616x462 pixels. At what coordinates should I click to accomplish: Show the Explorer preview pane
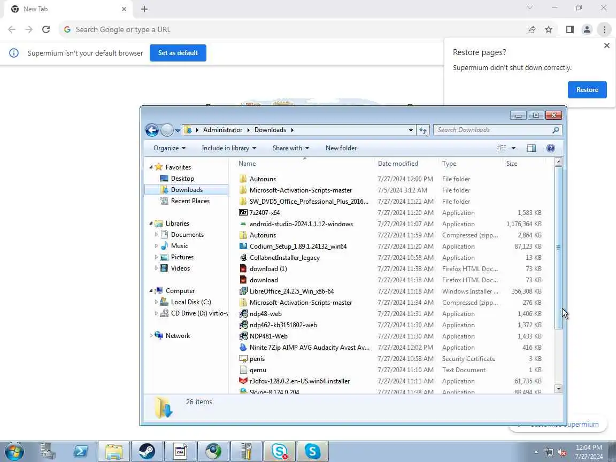(531, 148)
